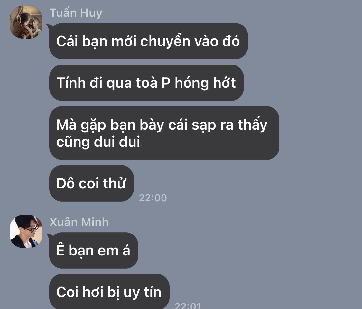Select message "Coi hơi bị uy tín"
362x309 pixels.
109,292
